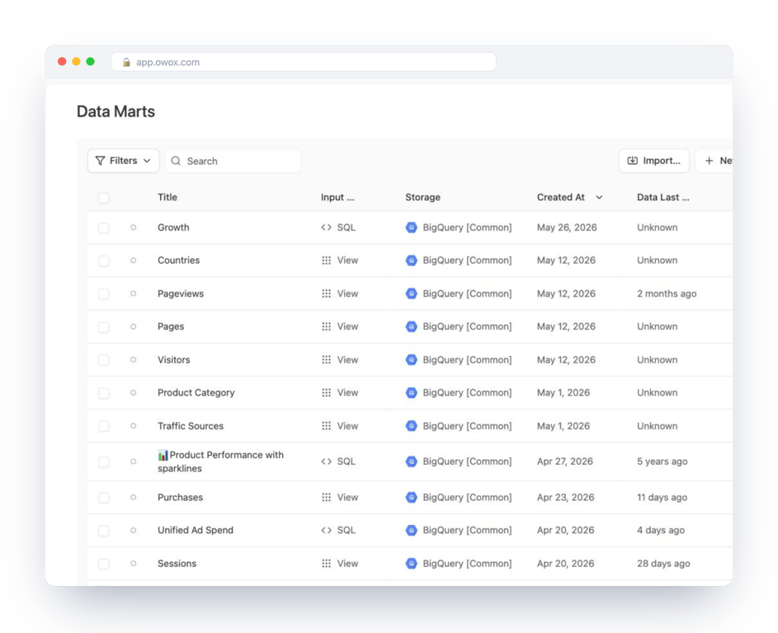Click the Import button

pyautogui.click(x=654, y=161)
